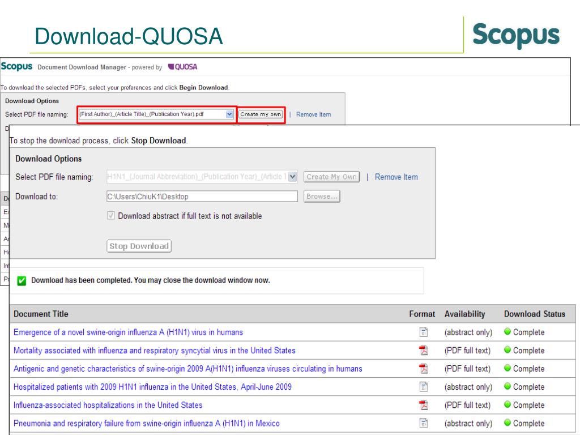This screenshot has width=580, height=435.
Task: Click the Availability column header
Action: [x=465, y=314]
